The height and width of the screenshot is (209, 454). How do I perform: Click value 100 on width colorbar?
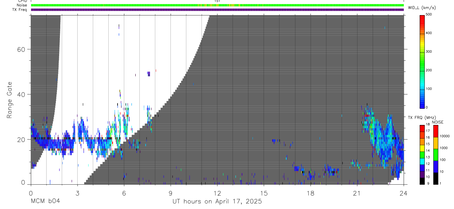tap(429, 89)
